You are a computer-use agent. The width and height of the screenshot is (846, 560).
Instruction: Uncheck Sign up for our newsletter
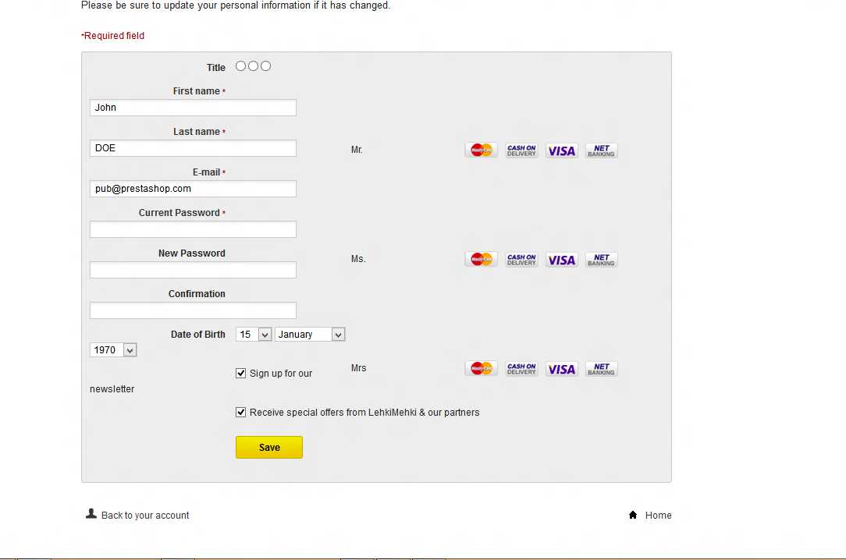coord(240,373)
